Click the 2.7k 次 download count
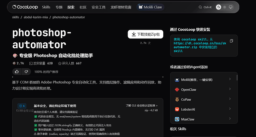Viewport: 256px width, 137px height. pyautogui.click(x=145, y=43)
